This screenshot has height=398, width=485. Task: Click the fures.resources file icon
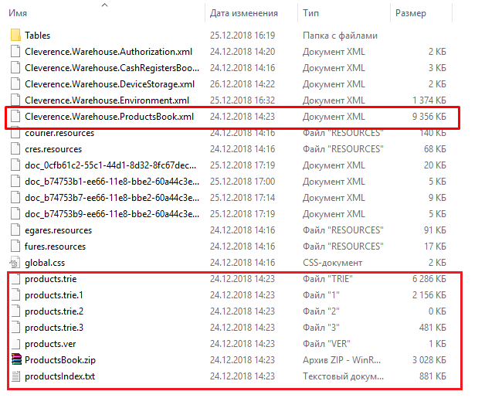(x=15, y=247)
